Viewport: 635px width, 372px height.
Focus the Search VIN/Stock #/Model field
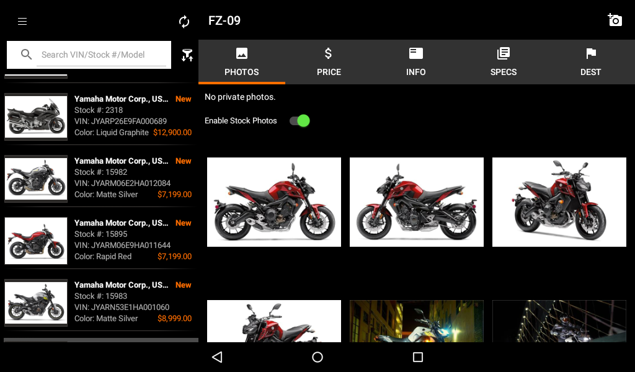click(x=101, y=55)
